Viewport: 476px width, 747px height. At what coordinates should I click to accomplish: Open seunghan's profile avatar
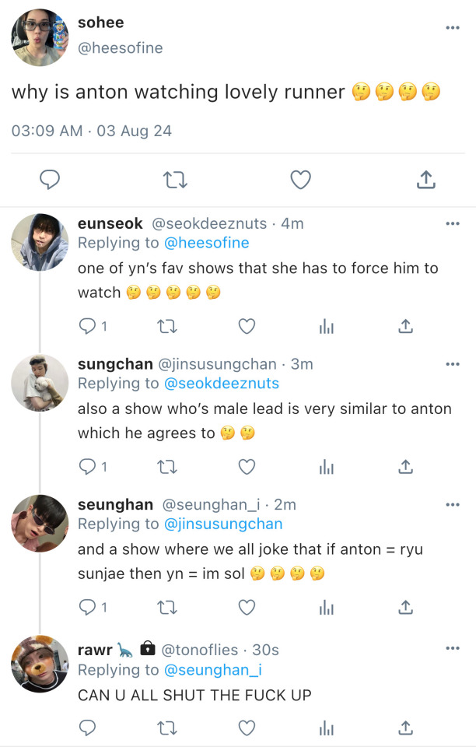(x=40, y=523)
